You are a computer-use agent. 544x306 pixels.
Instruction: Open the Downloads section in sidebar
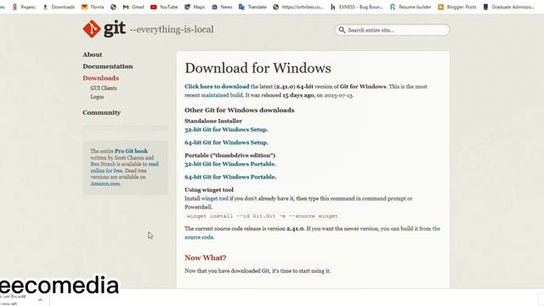100,78
